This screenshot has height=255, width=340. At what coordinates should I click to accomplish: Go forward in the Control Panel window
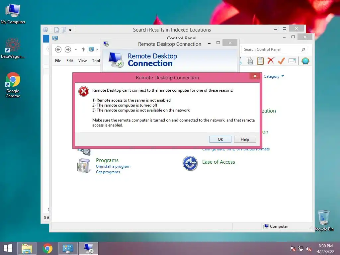pyautogui.click(x=68, y=49)
